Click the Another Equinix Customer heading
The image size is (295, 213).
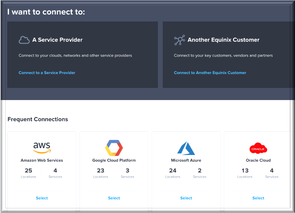click(224, 40)
